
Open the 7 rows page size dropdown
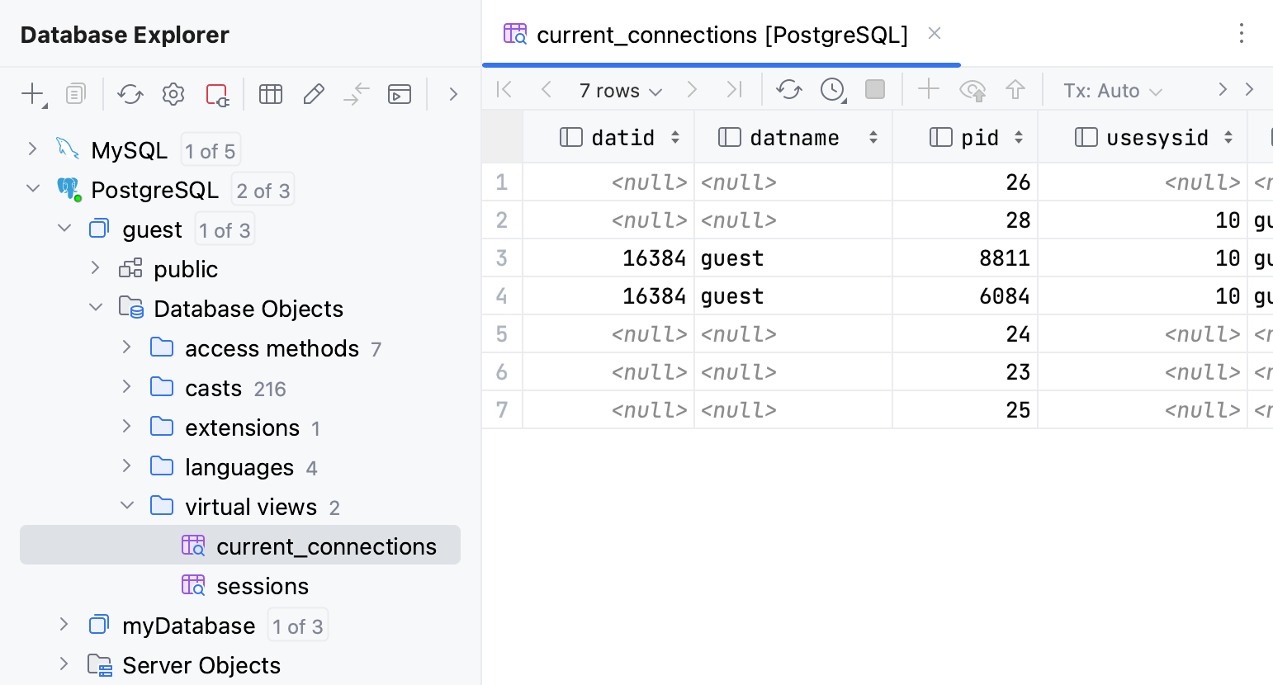(x=620, y=91)
